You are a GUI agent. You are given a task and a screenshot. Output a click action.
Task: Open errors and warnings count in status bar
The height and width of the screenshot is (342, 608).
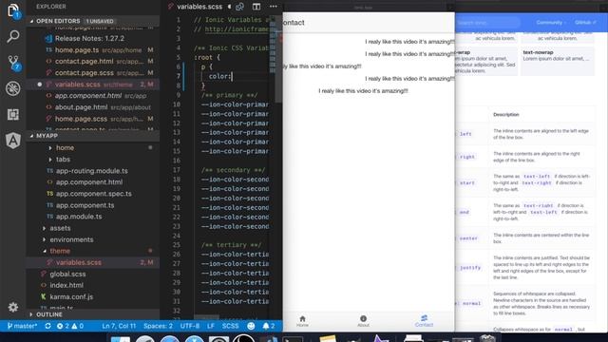click(70, 326)
